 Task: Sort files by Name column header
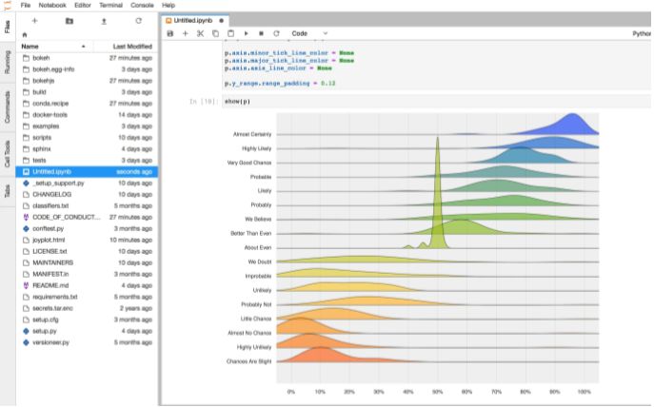(x=54, y=47)
